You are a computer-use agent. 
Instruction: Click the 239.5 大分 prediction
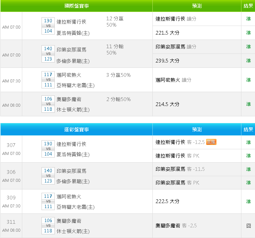[167, 61]
